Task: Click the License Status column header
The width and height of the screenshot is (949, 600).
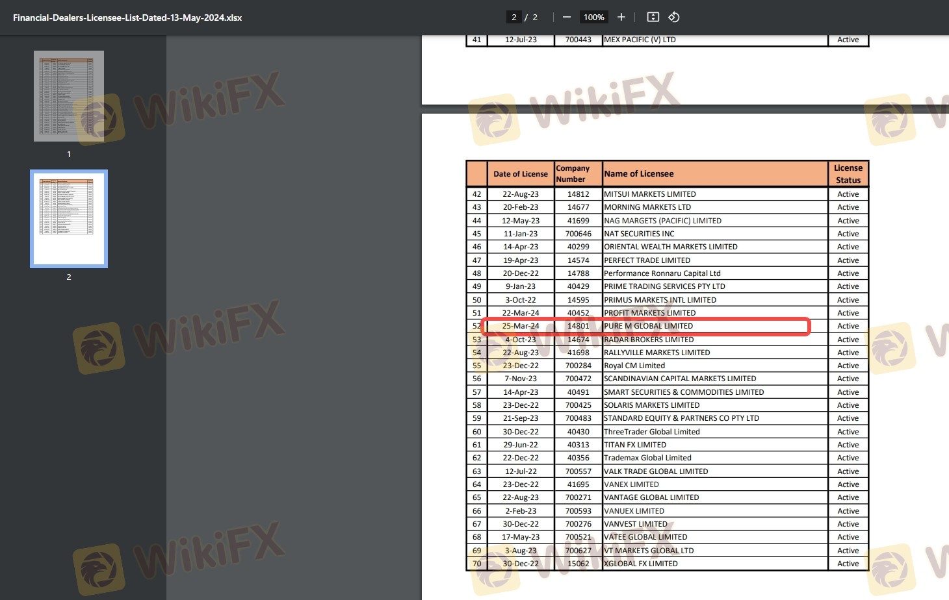Action: point(848,174)
